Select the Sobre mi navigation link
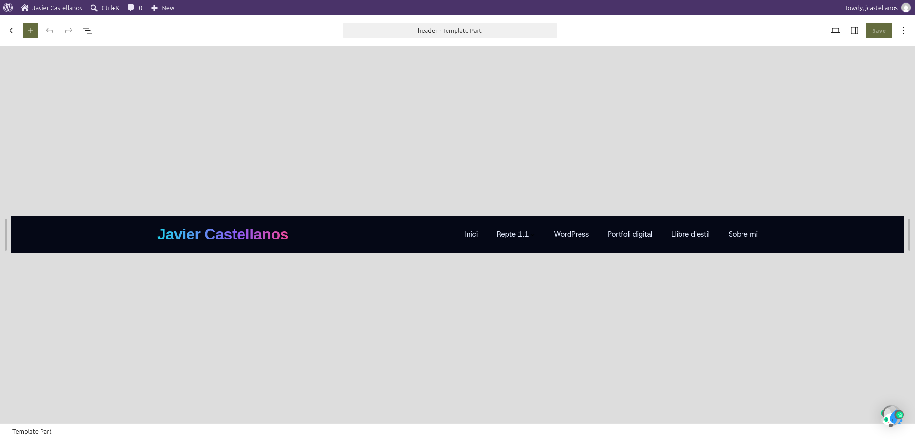915x439 pixels. 742,234
